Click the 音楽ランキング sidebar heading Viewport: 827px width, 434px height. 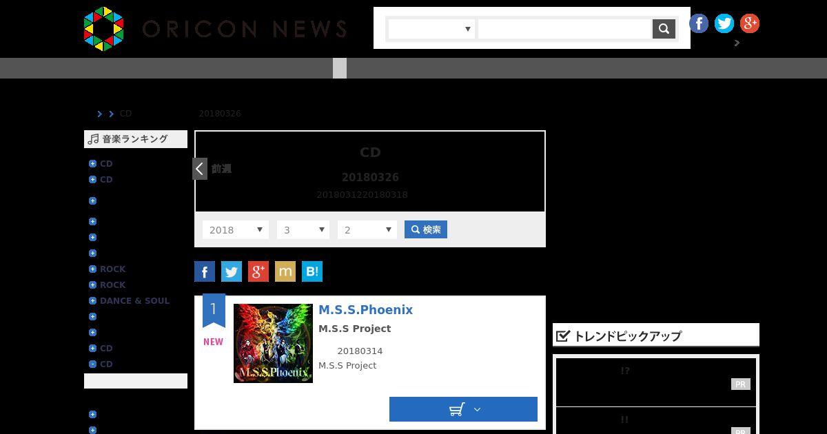point(136,139)
